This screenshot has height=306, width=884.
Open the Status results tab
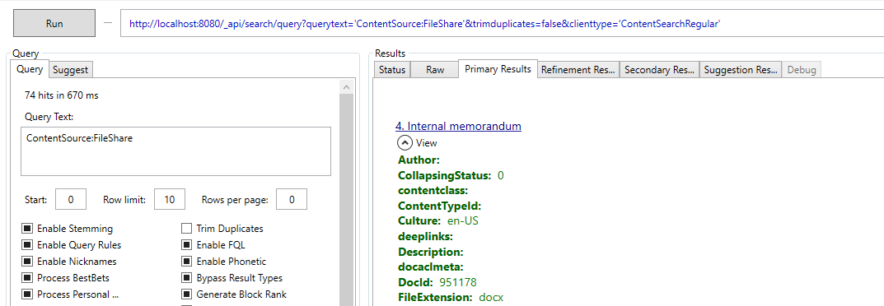coord(392,70)
